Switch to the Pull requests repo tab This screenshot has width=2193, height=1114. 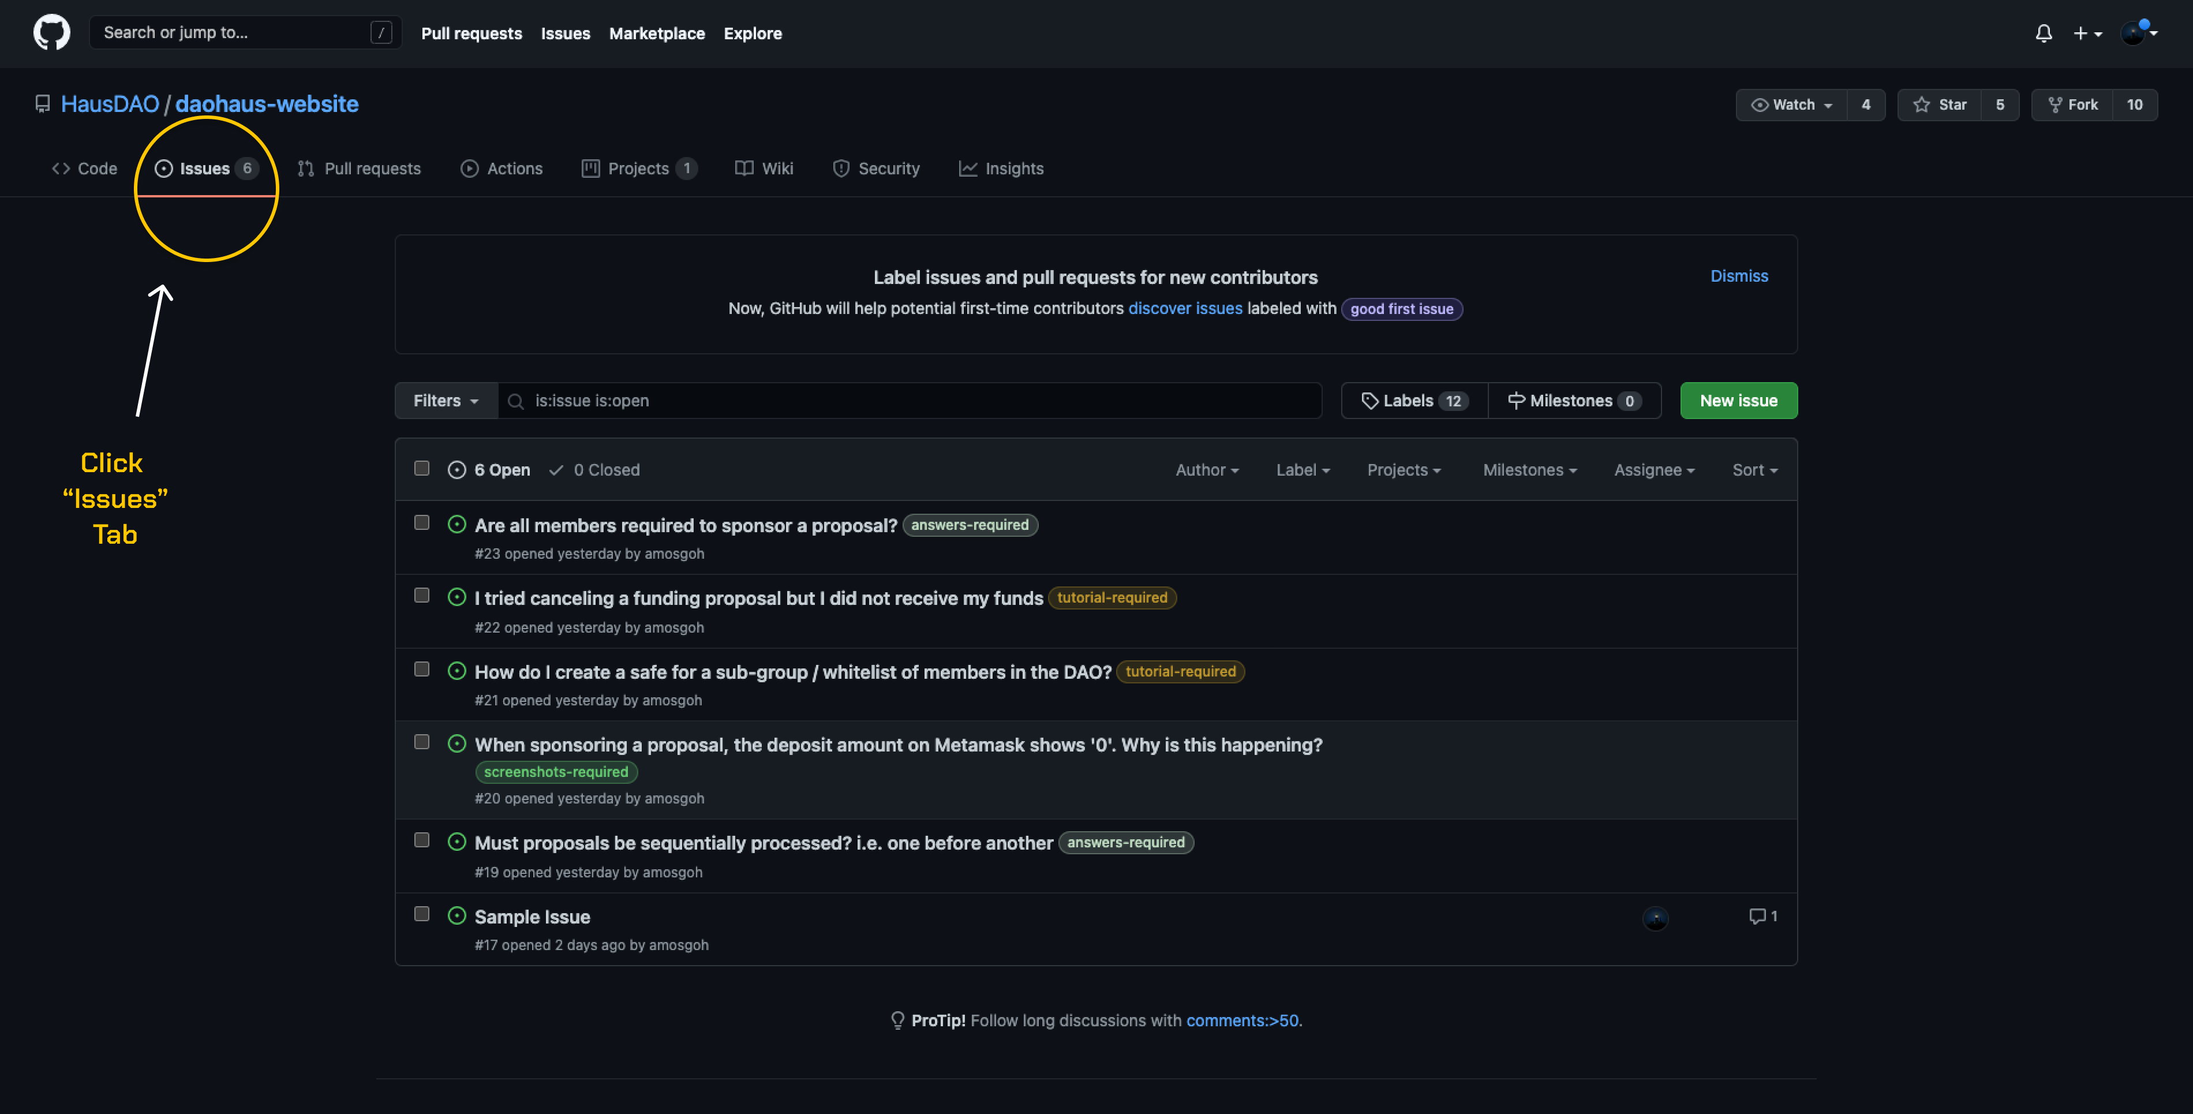click(360, 169)
